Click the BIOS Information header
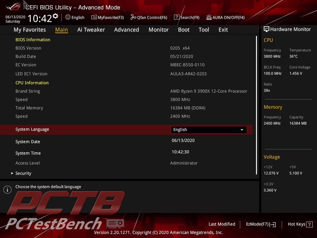Image resolution: width=317 pixels, height=238 pixels. [33, 40]
